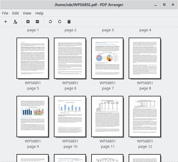Rotate right using the clockwise arrow icon
Screen dimensions: 178x162
[60, 22]
